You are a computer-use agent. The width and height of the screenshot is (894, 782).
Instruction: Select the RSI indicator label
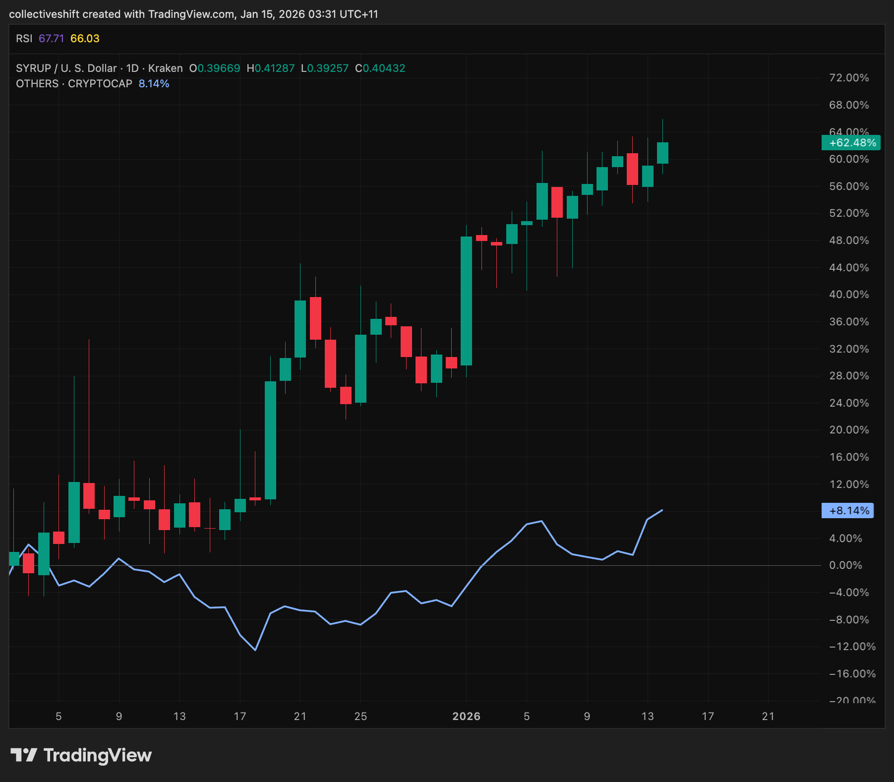pos(23,38)
